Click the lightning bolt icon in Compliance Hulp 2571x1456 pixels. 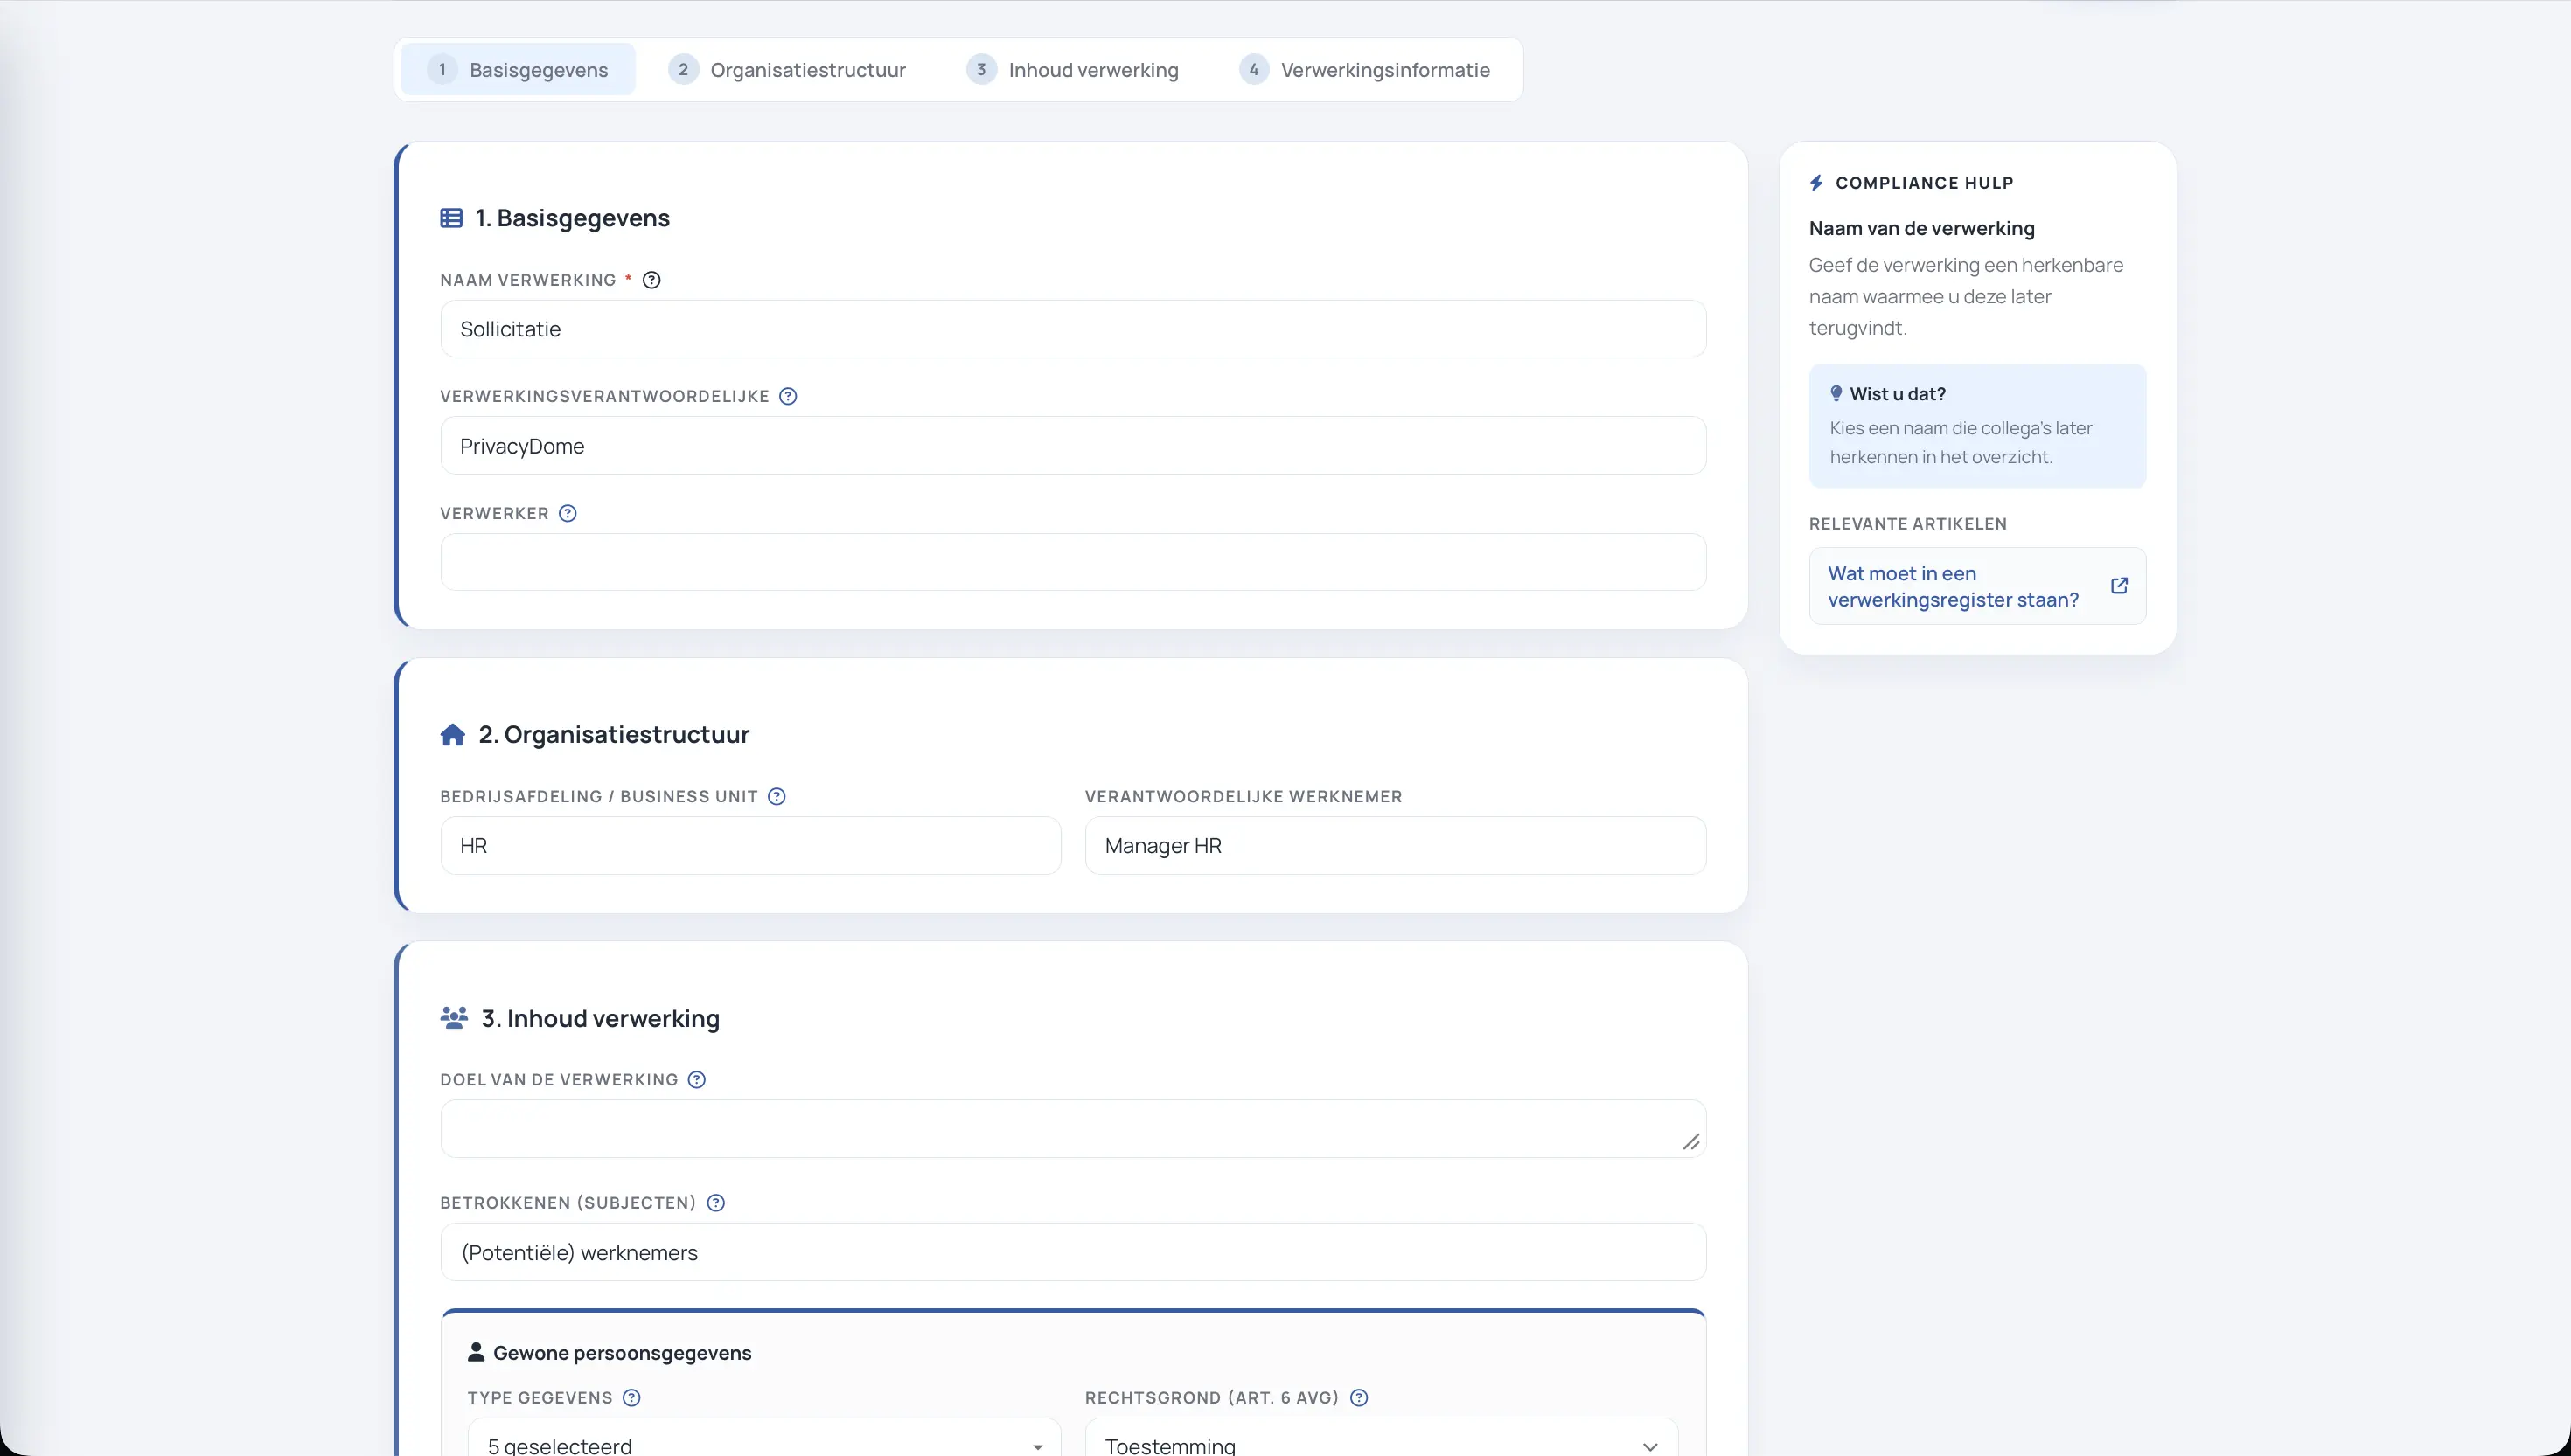point(1816,183)
